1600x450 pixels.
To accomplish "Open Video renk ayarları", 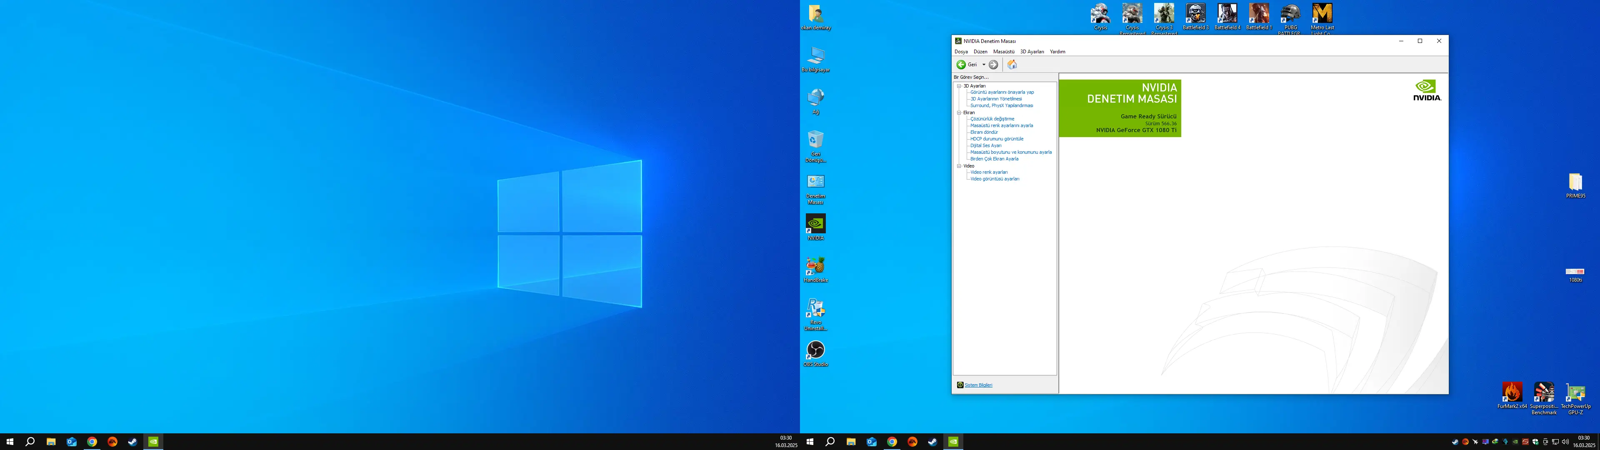I will point(989,172).
